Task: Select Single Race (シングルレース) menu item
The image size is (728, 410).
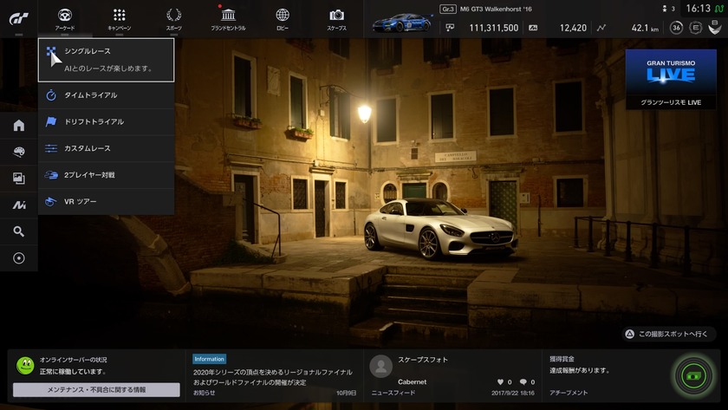Action: (x=107, y=60)
